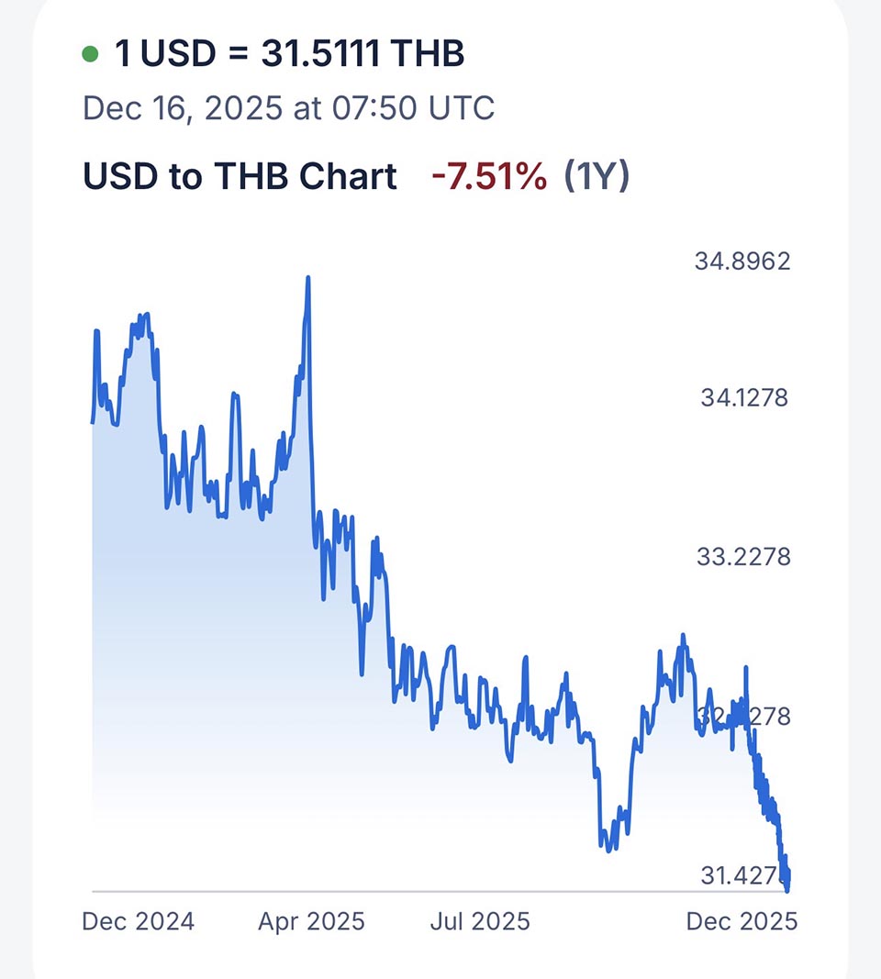Click the 1 USD = 31.5111 THB heading
Viewport: 881px width, 979px height.
coord(289,54)
